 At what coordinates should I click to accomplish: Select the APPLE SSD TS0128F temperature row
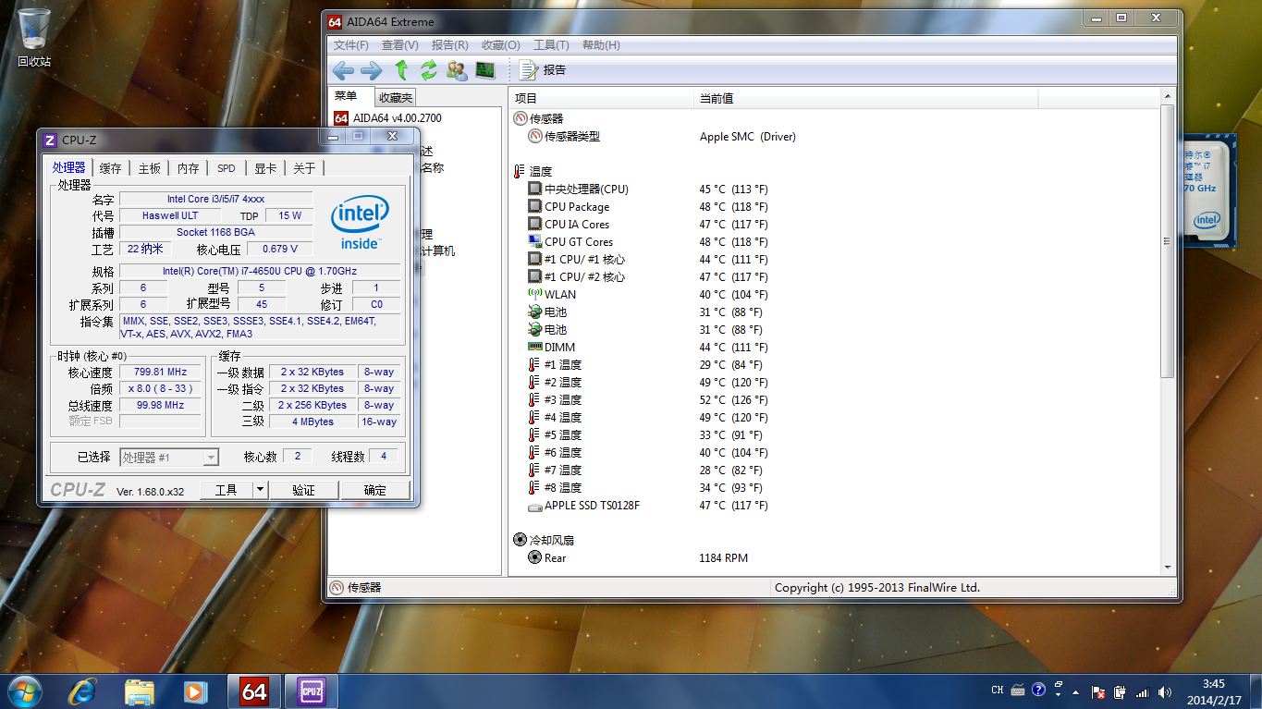592,506
